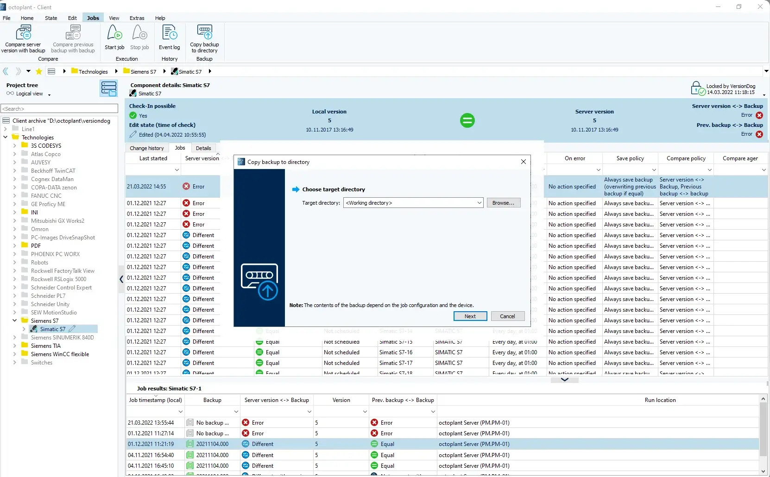Click the Technologies breadcrumb
770x477 pixels.
pyautogui.click(x=89, y=71)
